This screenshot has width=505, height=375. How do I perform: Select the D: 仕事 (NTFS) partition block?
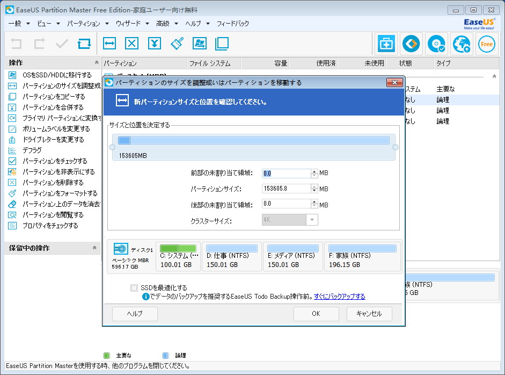point(232,257)
